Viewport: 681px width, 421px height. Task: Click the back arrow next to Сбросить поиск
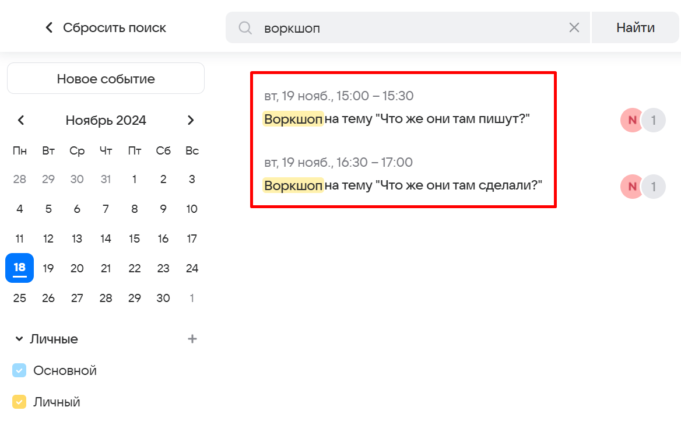click(50, 27)
